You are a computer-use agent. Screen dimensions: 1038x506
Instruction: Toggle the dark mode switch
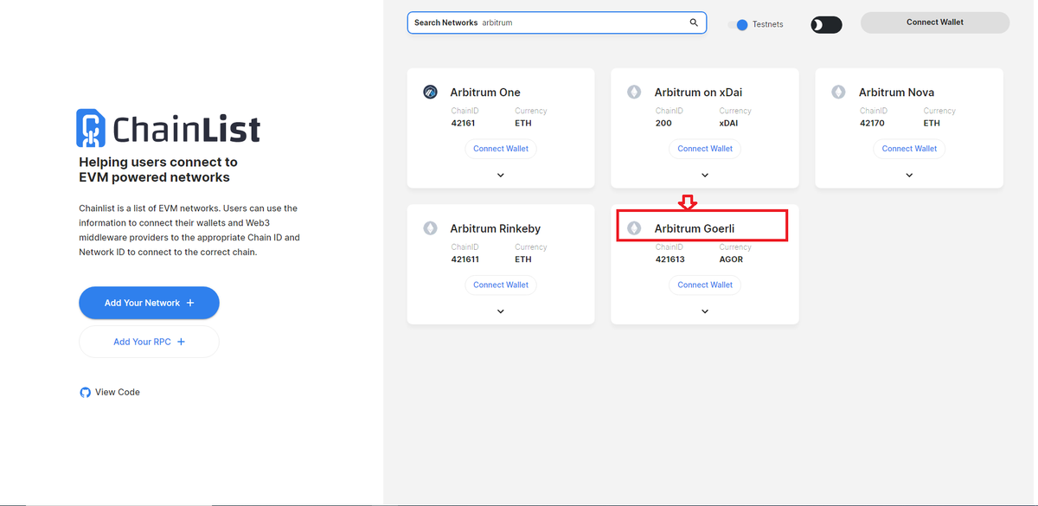click(x=826, y=24)
